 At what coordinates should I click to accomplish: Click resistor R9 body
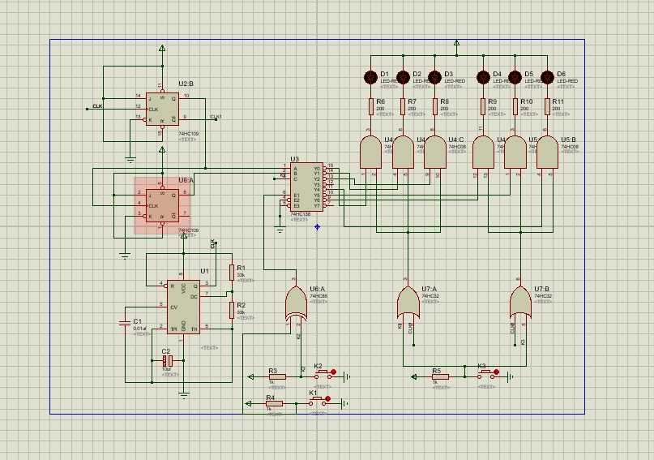483,107
